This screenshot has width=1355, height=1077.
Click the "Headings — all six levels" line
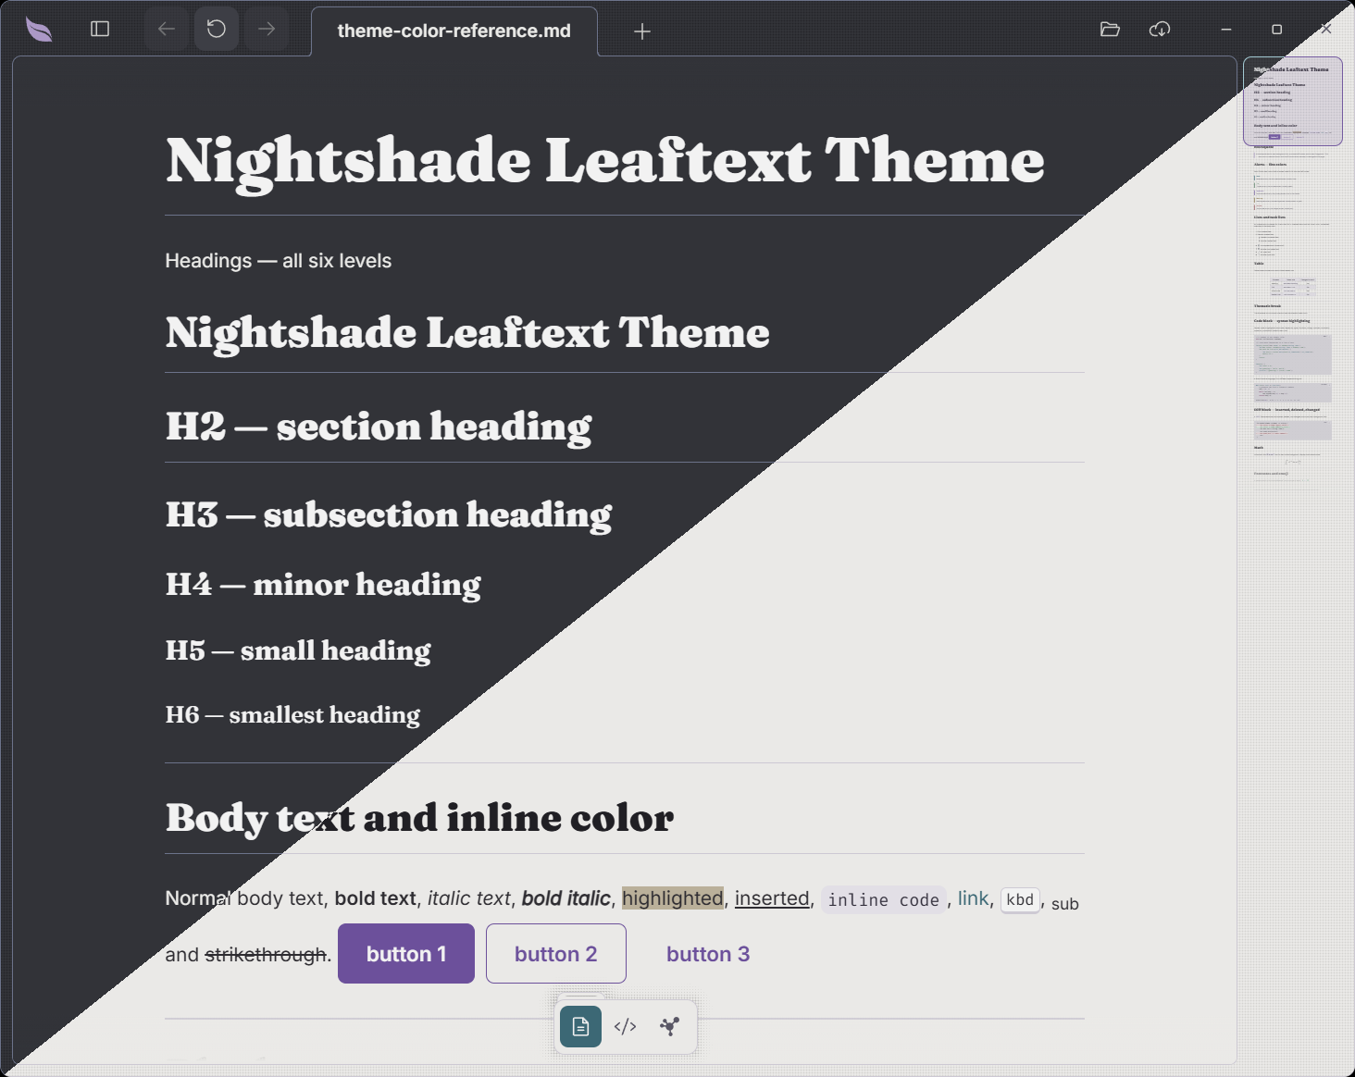(x=278, y=261)
